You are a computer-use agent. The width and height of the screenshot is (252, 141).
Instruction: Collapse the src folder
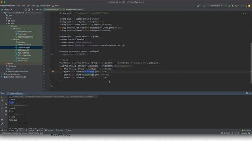[4, 18]
